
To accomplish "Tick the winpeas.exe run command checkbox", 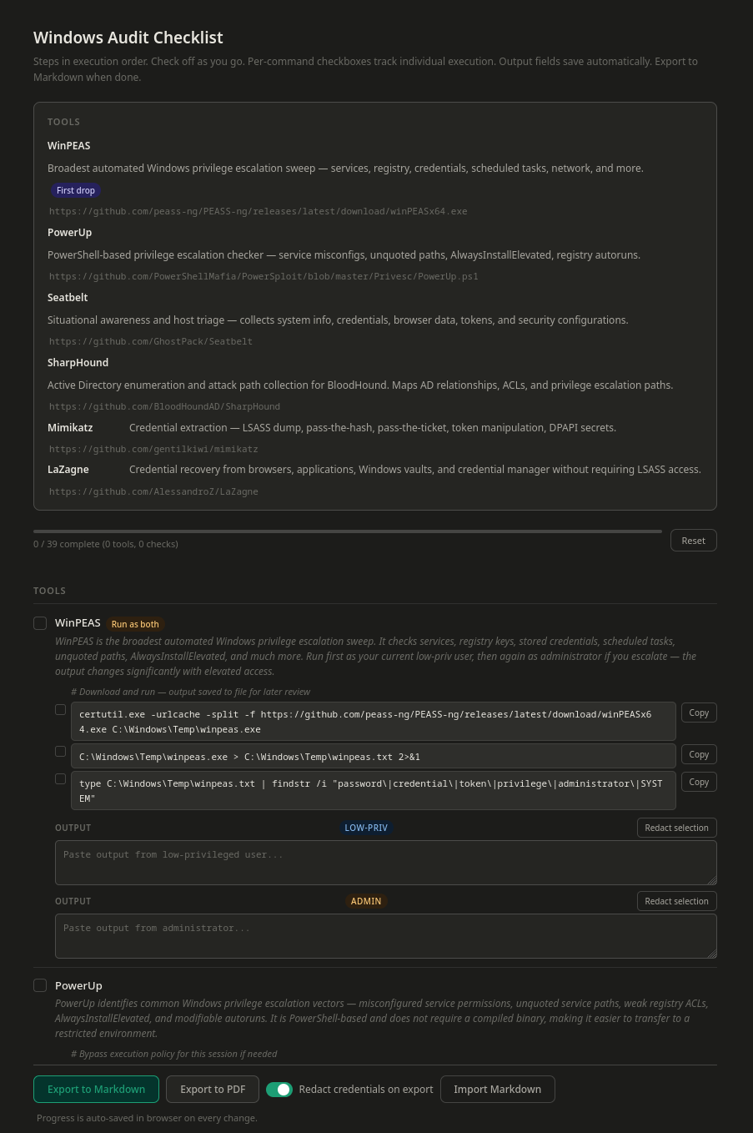I will [x=60, y=752].
